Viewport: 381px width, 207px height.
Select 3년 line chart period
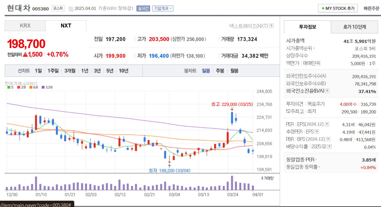click(x=97, y=71)
